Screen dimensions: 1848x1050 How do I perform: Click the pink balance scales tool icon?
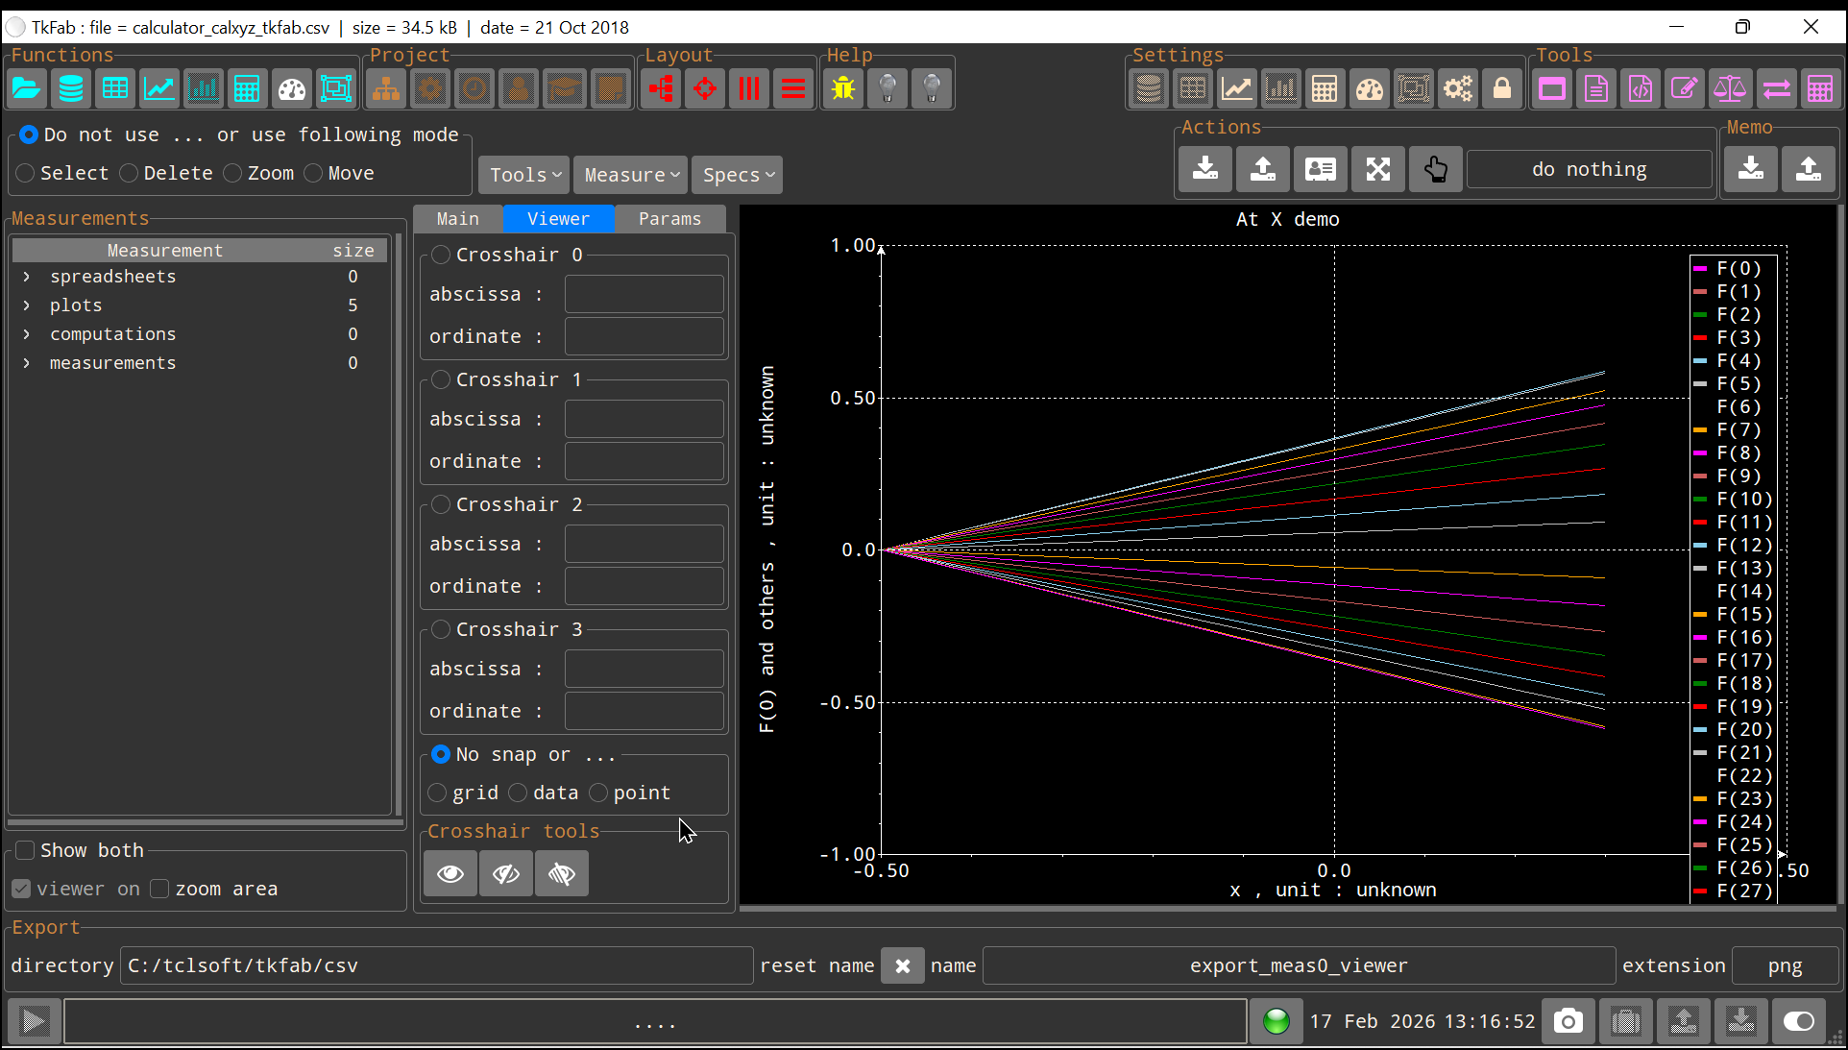coord(1729,89)
